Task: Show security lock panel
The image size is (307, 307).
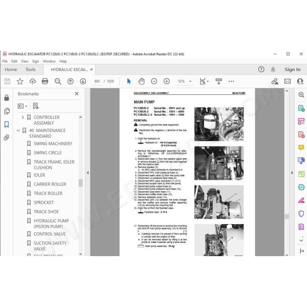Action: pos(7,97)
